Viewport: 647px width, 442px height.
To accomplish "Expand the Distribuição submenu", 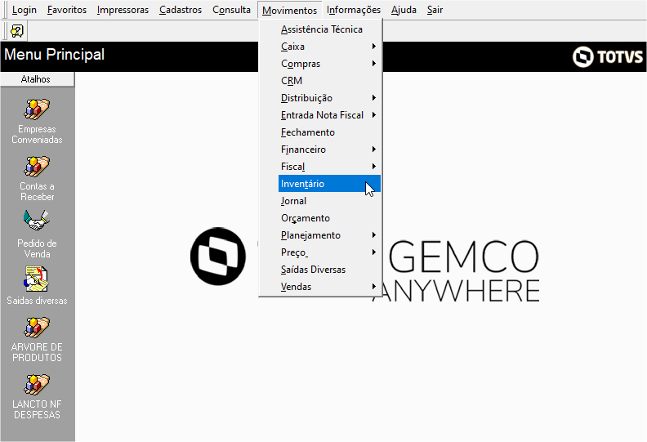I will pyautogui.click(x=329, y=98).
